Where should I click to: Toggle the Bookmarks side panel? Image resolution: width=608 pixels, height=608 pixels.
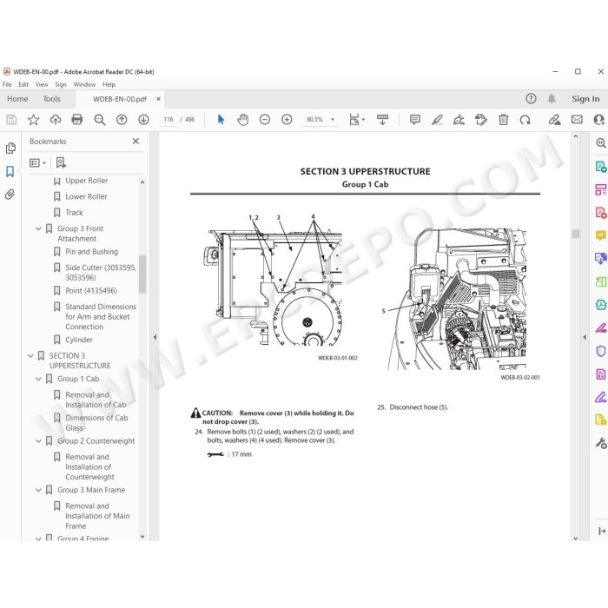point(10,171)
